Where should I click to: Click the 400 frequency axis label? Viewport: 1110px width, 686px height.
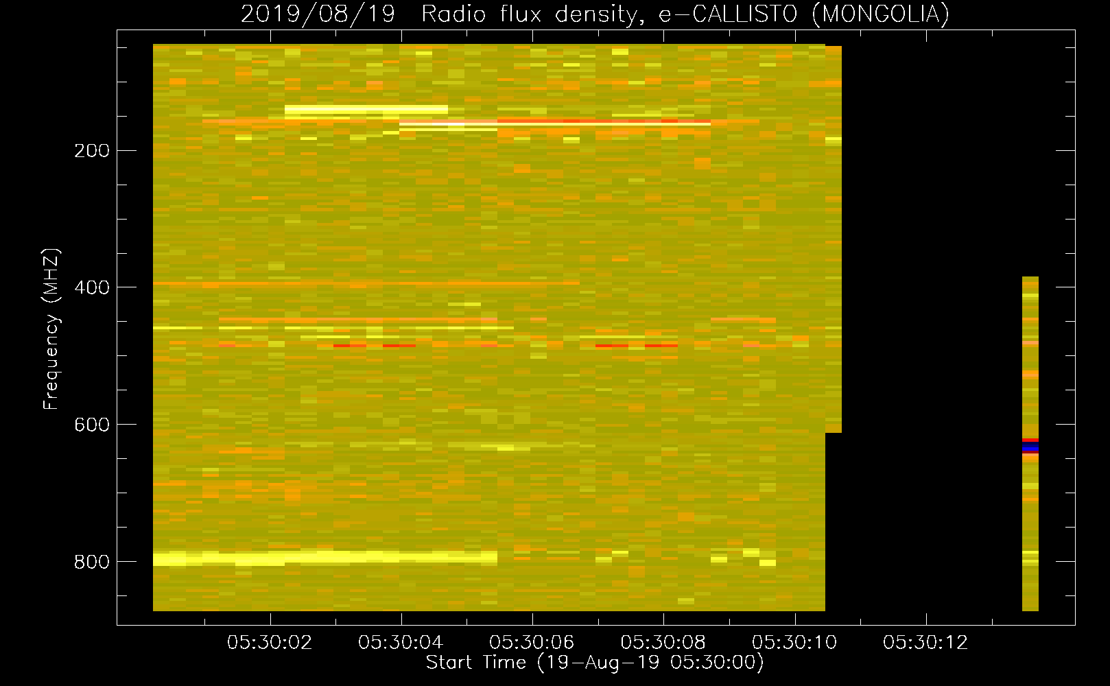coord(92,287)
